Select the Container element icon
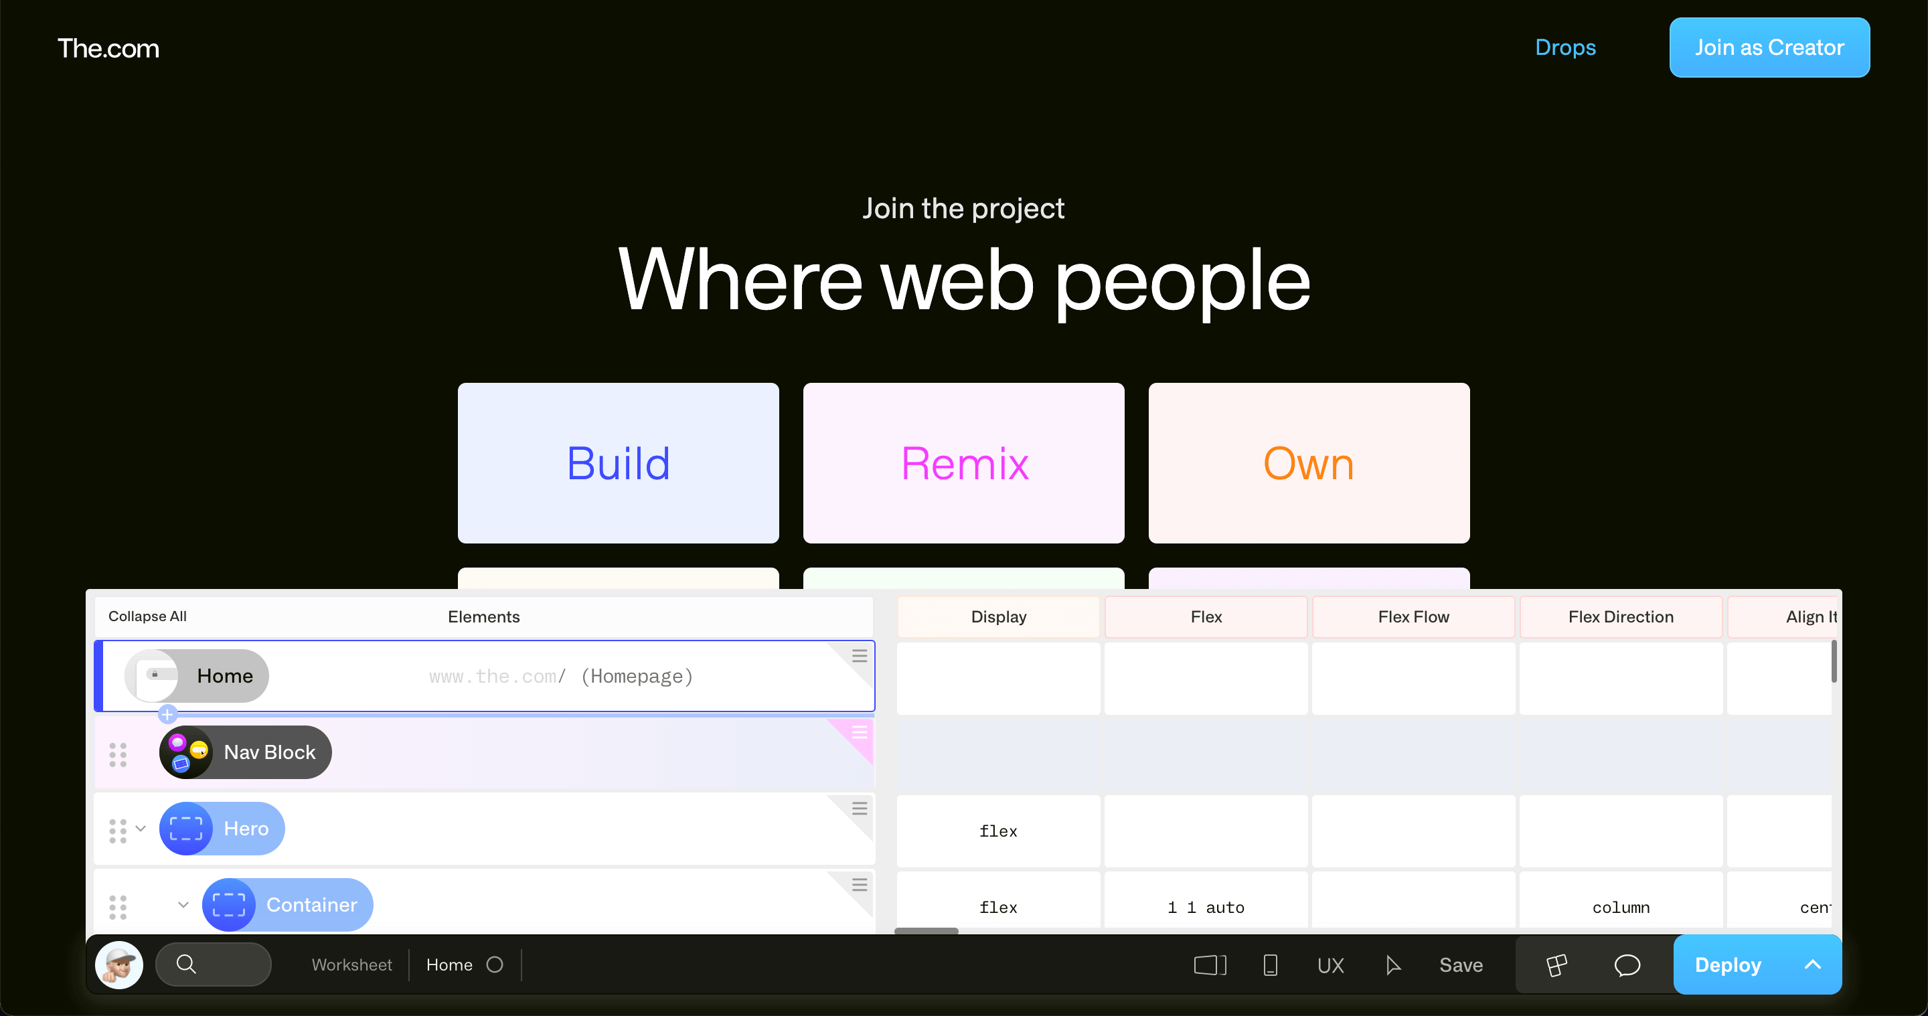 [x=228, y=904]
